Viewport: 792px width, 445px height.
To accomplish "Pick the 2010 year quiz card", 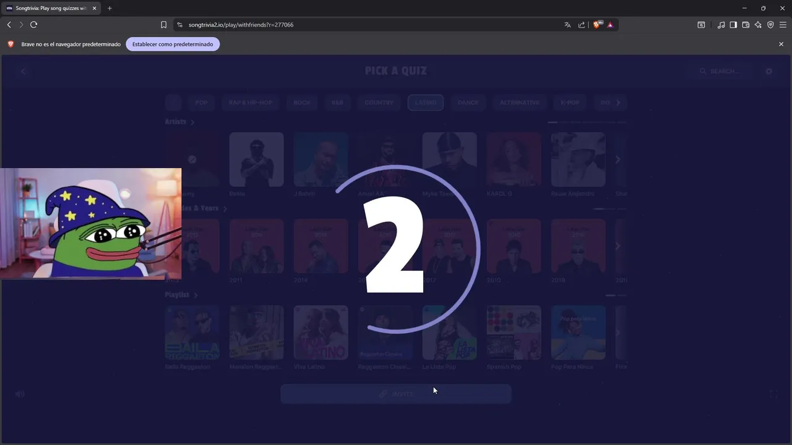I will (x=514, y=246).
